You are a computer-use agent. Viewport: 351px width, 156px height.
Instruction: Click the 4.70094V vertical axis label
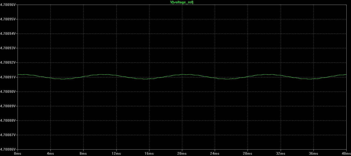(8, 34)
